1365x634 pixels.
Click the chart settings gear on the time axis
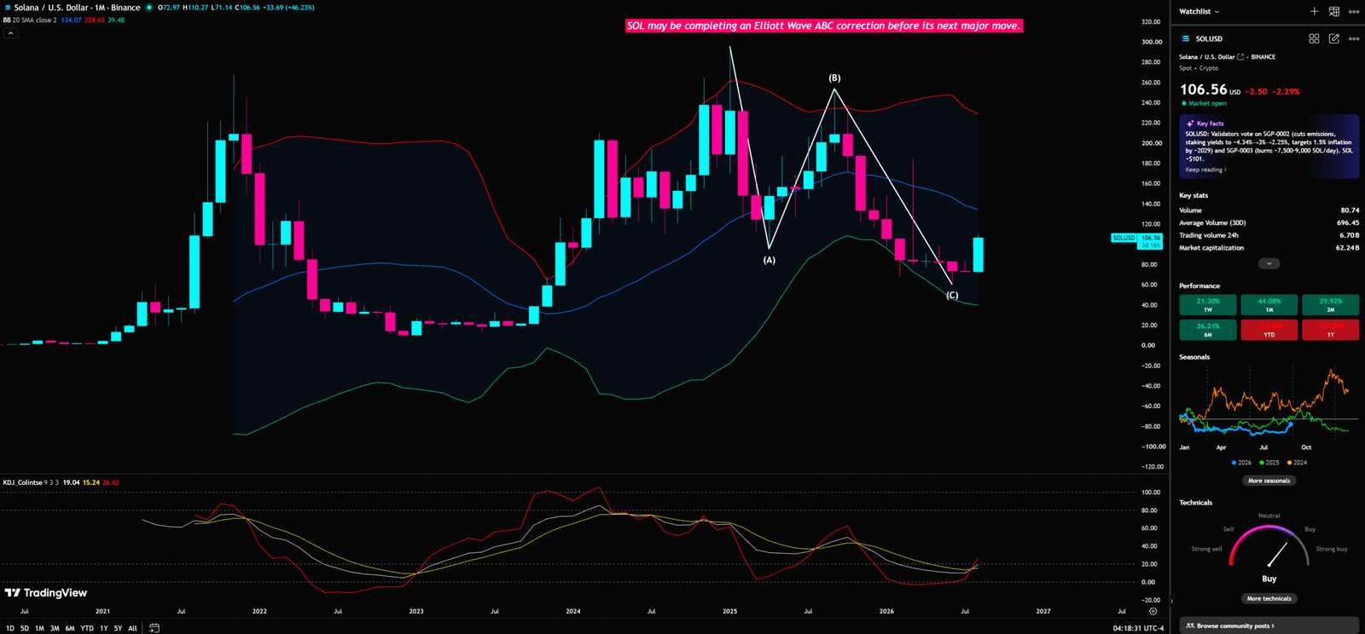1153,611
